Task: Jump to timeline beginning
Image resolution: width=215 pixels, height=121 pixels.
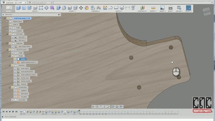Action: pos(3,112)
